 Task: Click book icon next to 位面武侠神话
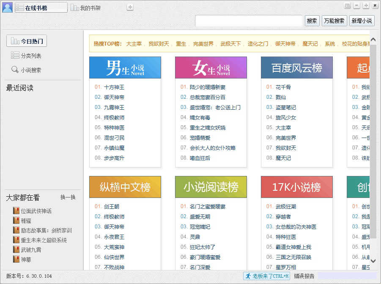point(16,211)
